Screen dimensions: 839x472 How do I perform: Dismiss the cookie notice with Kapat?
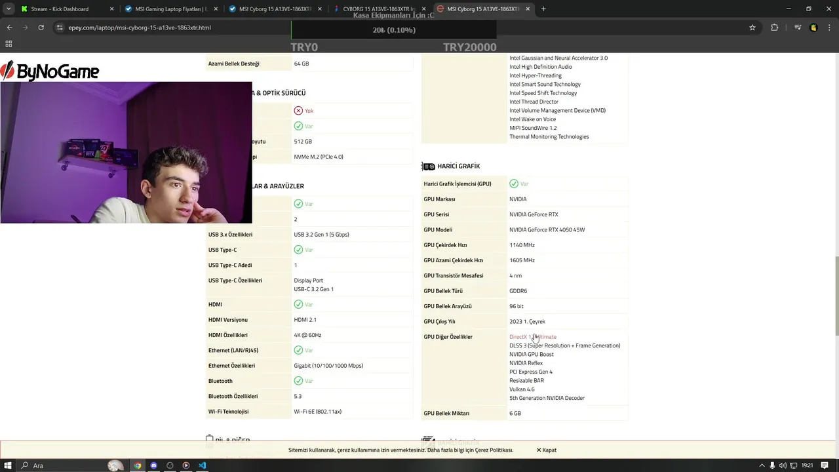(546, 450)
